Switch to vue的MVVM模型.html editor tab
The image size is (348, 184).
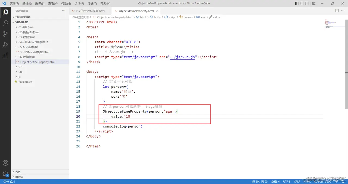(90, 11)
